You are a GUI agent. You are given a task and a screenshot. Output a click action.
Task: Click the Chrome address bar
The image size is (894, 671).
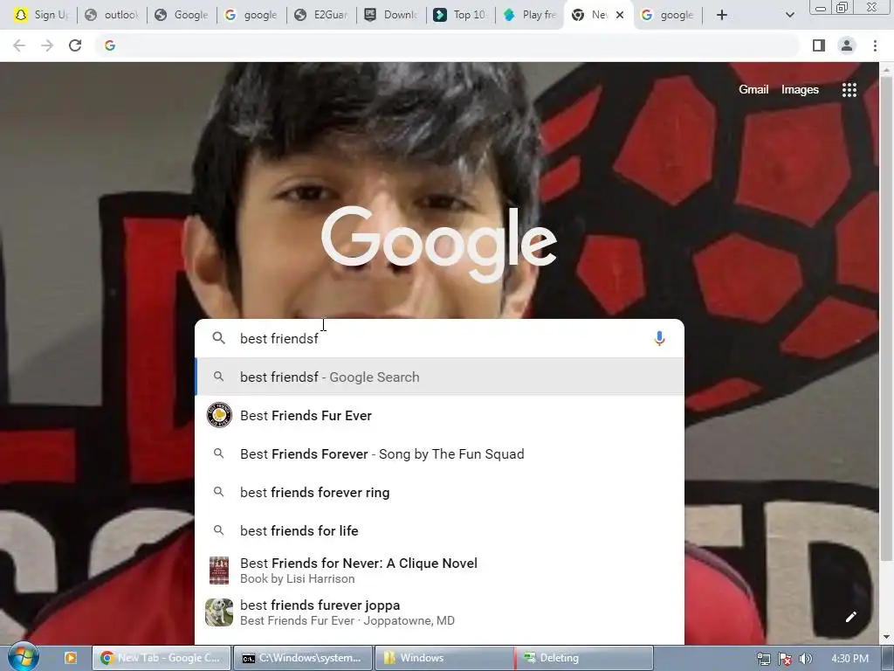(448, 45)
